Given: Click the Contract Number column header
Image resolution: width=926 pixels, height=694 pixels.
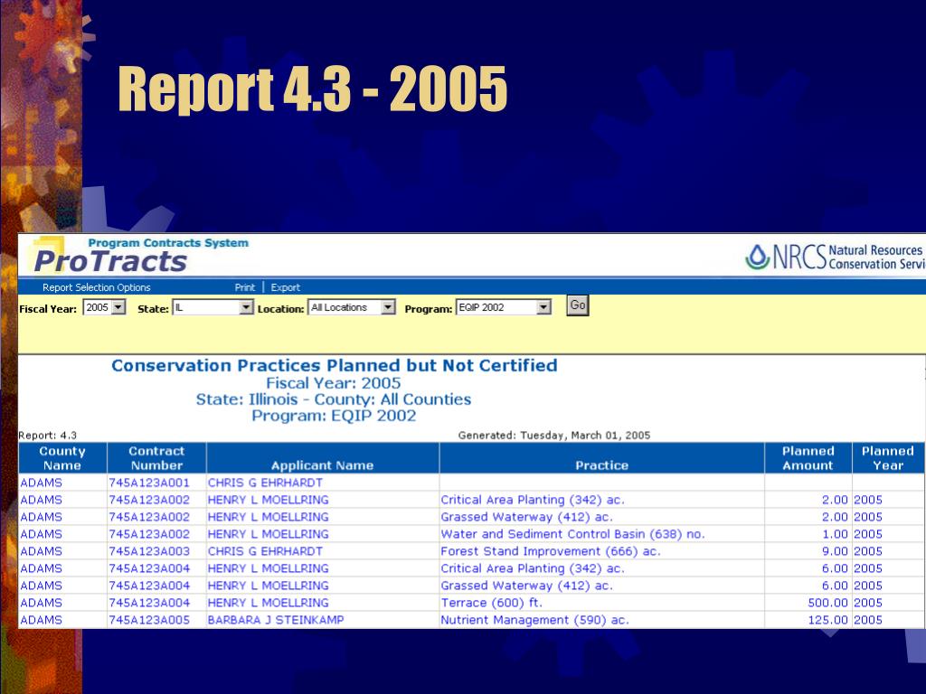Looking at the screenshot, I should pyautogui.click(x=156, y=458).
